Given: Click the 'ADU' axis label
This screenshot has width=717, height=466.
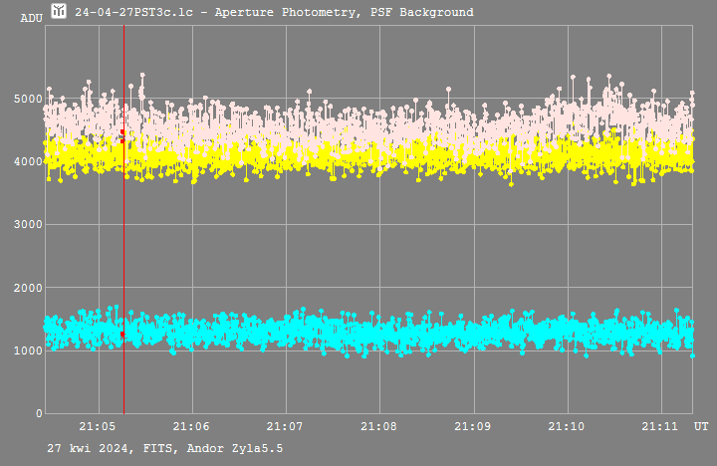Looking at the screenshot, I should tap(32, 18).
